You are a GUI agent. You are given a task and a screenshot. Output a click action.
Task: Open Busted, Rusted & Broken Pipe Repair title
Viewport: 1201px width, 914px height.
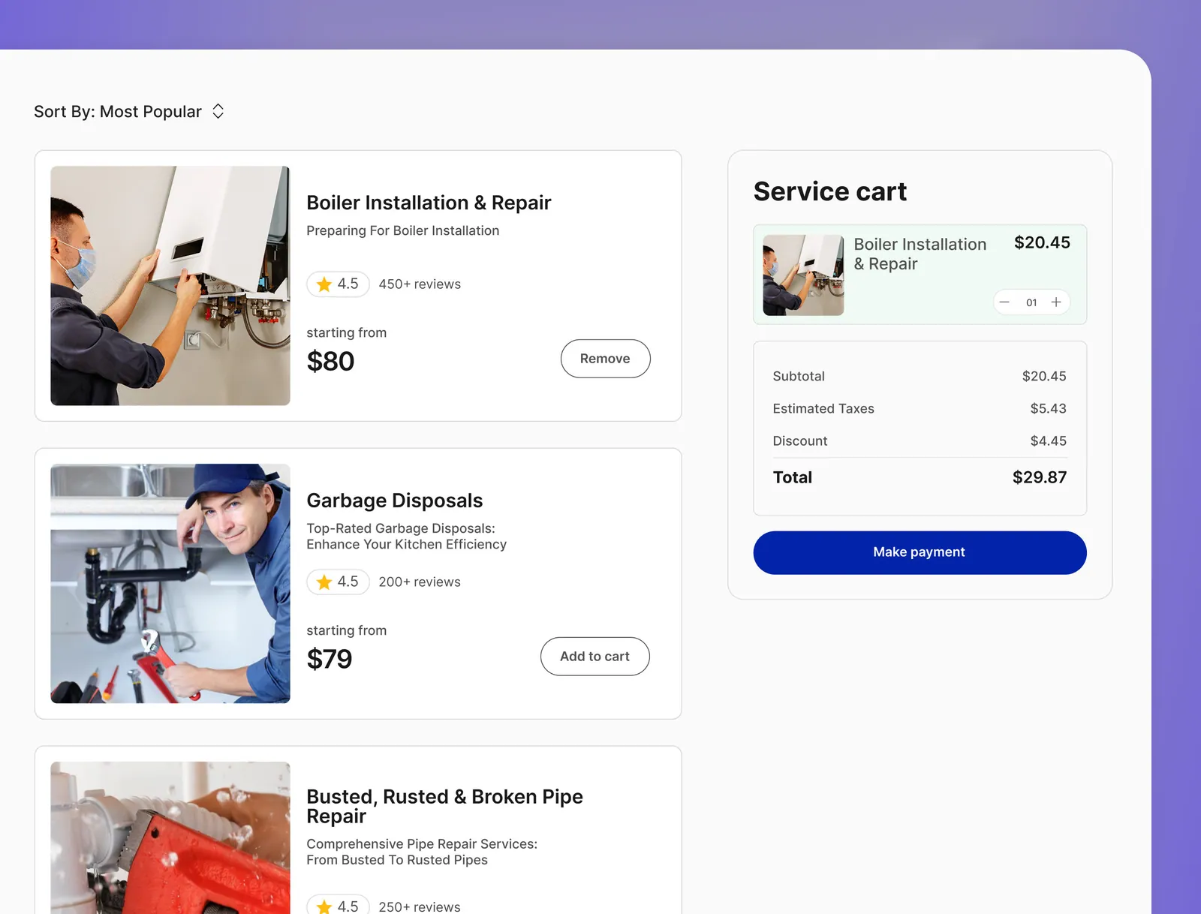(444, 806)
